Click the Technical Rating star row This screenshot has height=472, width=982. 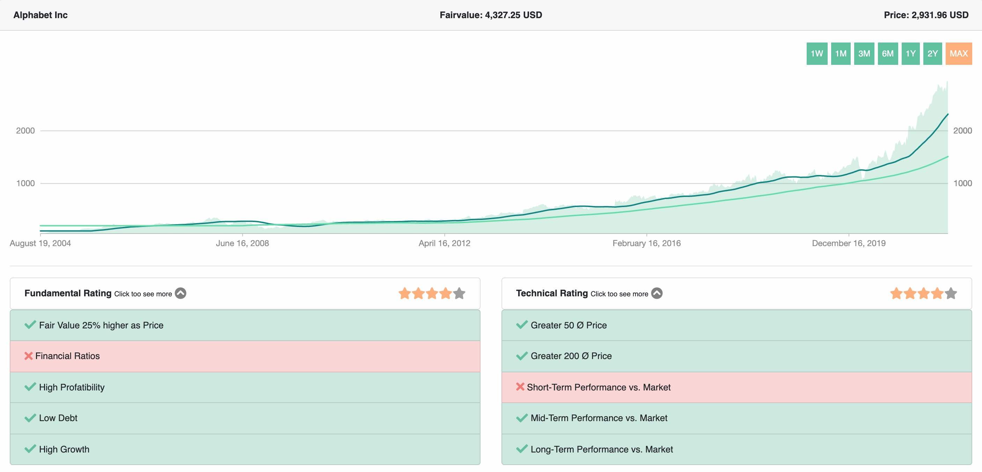coord(923,294)
